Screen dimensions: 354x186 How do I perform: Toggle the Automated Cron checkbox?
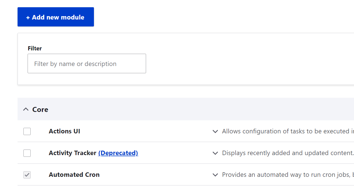(27, 175)
